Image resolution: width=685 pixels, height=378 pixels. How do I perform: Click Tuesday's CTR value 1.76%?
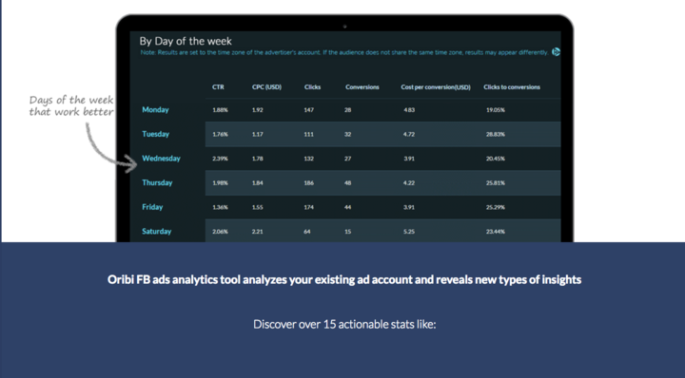click(220, 134)
